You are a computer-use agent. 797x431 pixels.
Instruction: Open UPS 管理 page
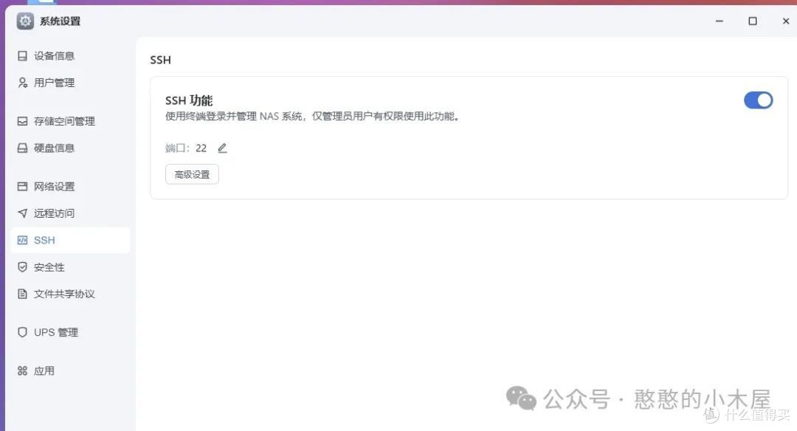(70, 332)
